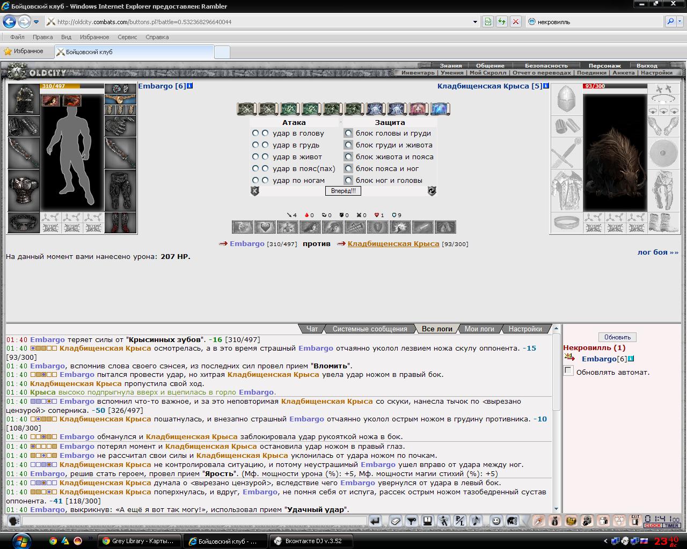Switch to the Системные сообщения tab
Viewport: 687px width, 549px height.
click(x=370, y=329)
